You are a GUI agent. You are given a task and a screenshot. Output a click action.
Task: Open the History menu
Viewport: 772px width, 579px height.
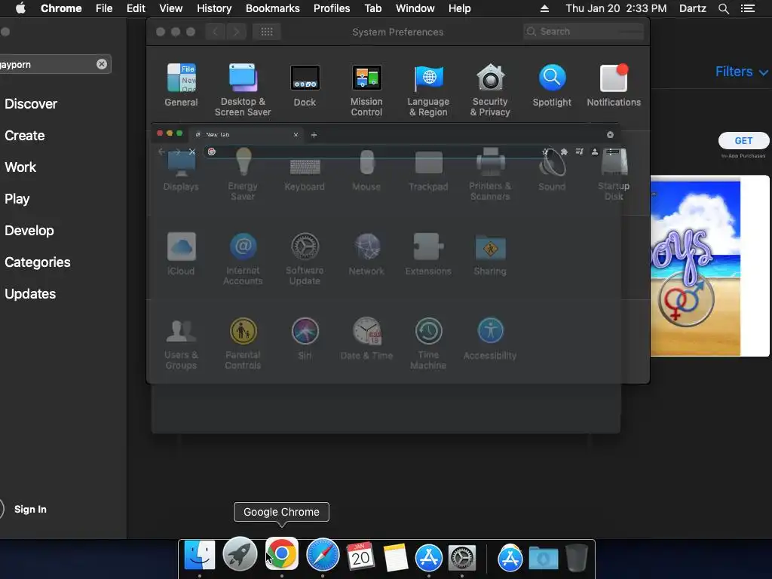click(x=214, y=8)
